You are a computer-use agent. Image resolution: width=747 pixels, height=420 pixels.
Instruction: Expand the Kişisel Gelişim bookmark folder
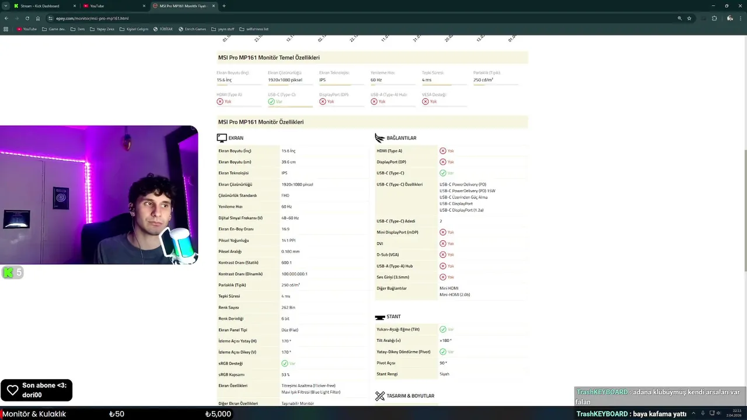(134, 29)
